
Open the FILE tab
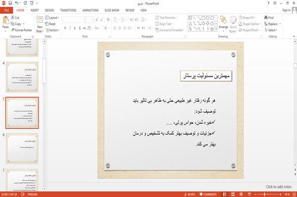click(6, 10)
